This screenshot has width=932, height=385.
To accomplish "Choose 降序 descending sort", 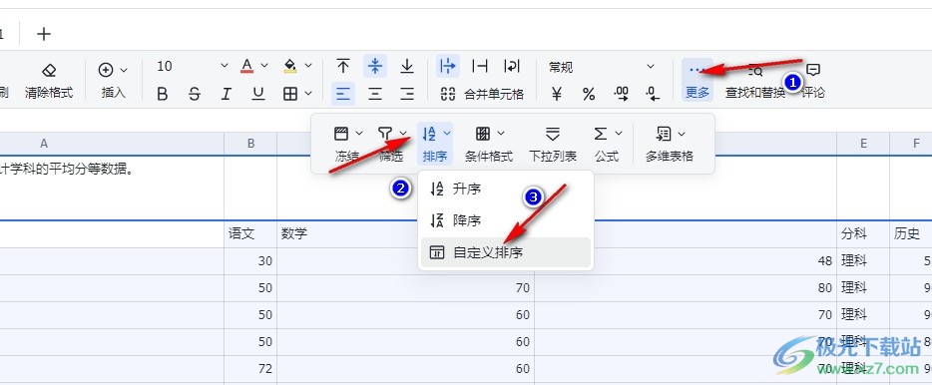I will (506, 221).
